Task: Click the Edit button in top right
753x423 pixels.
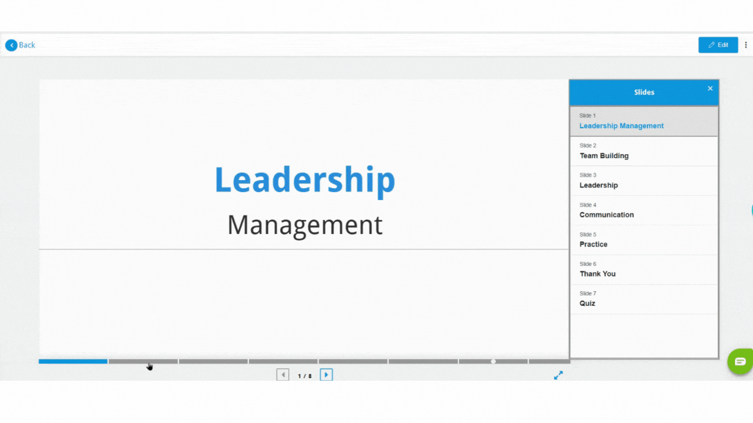Action: (718, 44)
